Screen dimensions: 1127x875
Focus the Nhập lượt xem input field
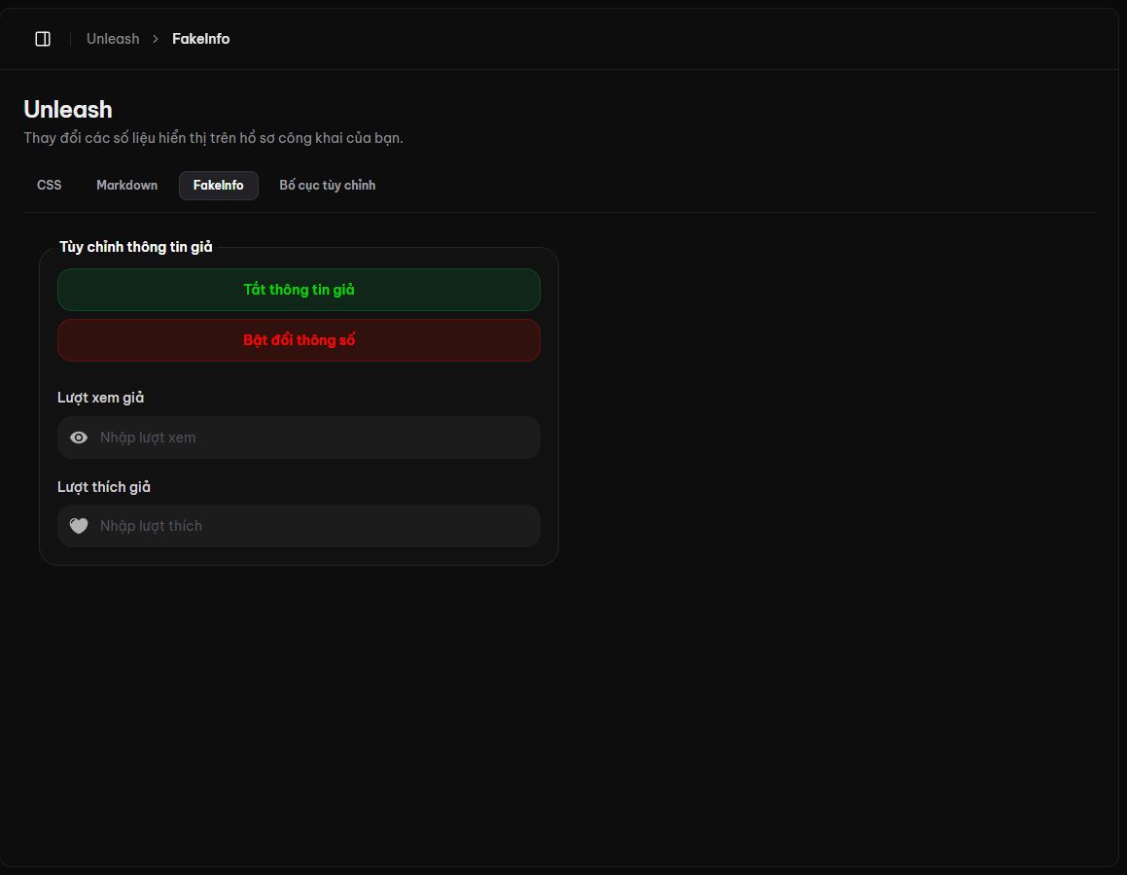coord(299,437)
